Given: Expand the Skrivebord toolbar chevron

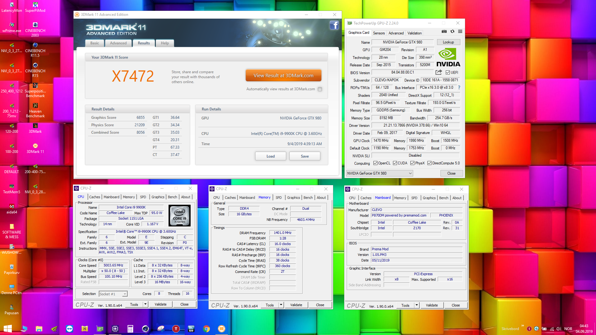Looking at the screenshot, I should (x=523, y=326).
